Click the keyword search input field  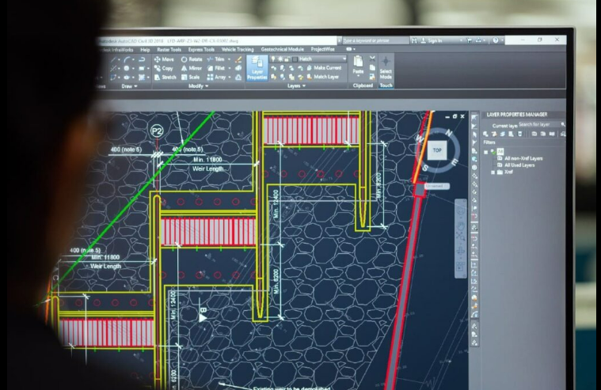[375, 40]
